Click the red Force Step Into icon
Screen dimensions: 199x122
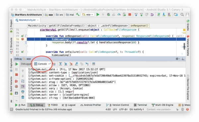coord(71,64)
